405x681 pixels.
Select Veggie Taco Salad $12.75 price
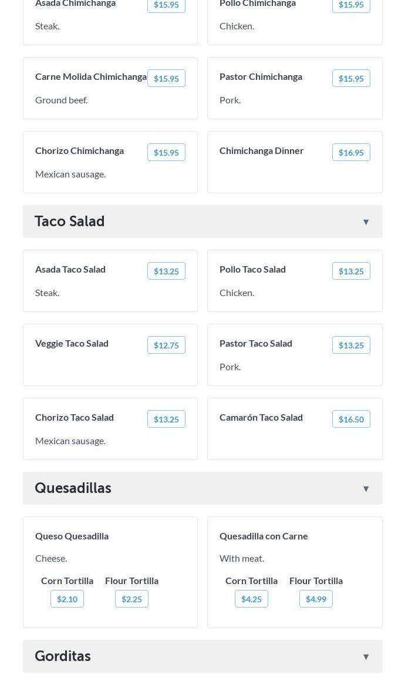coord(166,345)
